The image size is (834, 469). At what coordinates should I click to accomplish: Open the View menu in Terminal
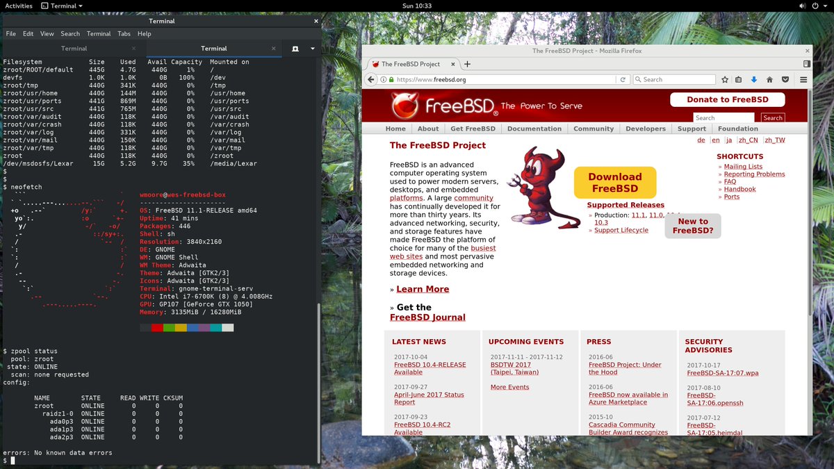(47, 33)
